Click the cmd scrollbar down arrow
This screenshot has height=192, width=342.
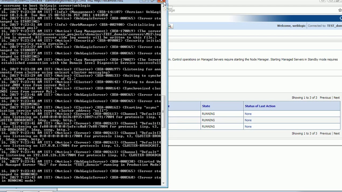(163, 183)
